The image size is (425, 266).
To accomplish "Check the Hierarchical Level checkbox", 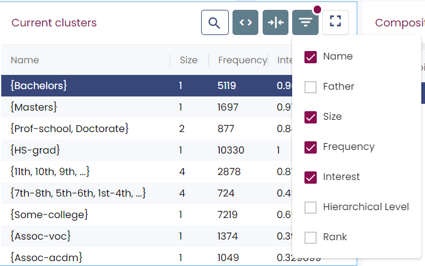I will click(x=311, y=207).
